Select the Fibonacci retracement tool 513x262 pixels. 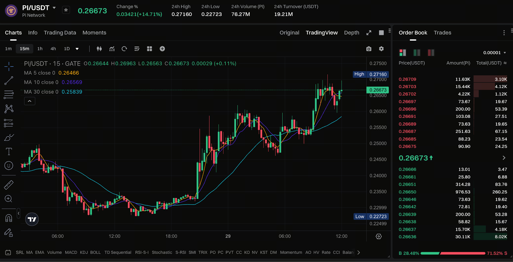[x=9, y=94]
